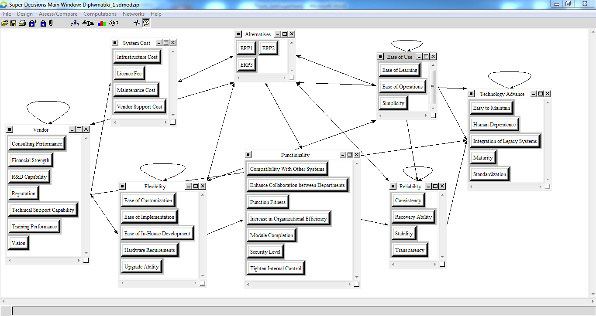Viewport: 596px width, 316px height.
Task: Click the Print icon in toolbar
Action: 22,23
